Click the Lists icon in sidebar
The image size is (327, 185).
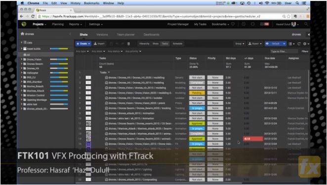[x=25, y=43]
